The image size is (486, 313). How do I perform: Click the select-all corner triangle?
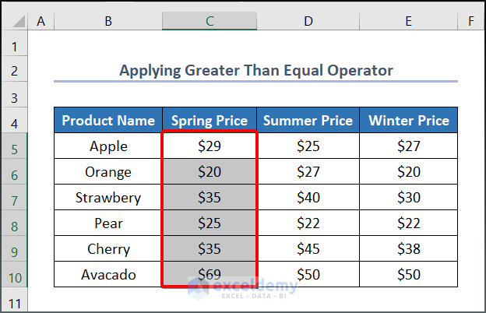(x=14, y=22)
